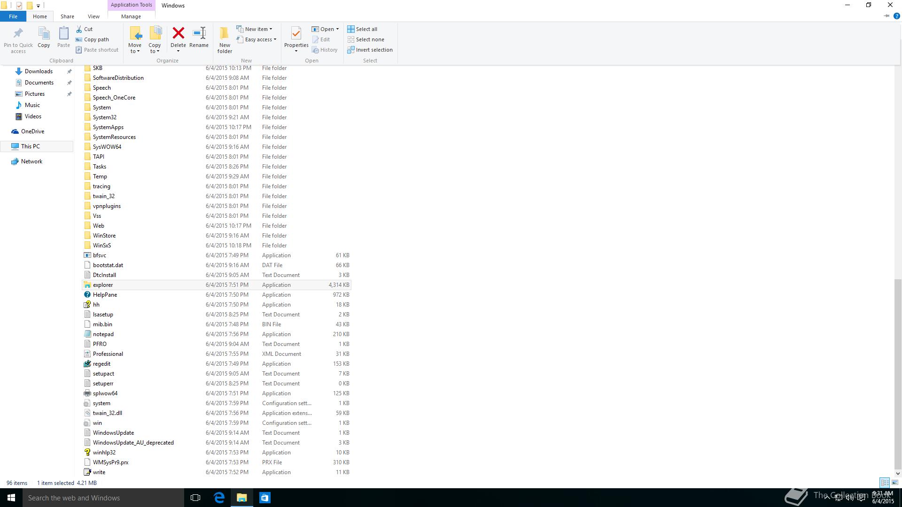The width and height of the screenshot is (902, 507).
Task: Click File Explorer taskbar icon
Action: (x=241, y=498)
